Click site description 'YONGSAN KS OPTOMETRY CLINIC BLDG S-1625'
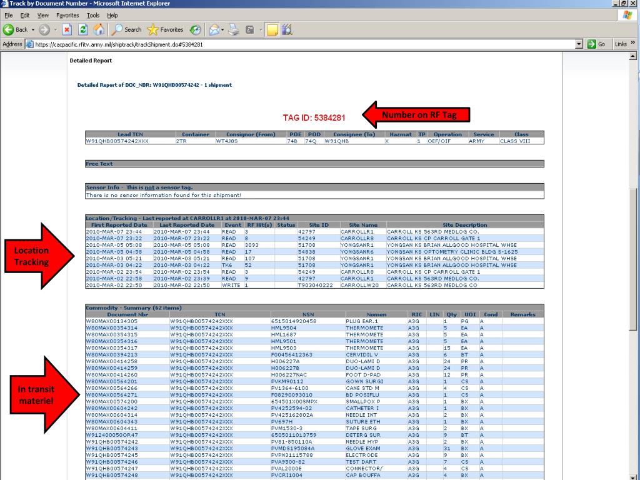The image size is (640, 480). tap(452, 252)
